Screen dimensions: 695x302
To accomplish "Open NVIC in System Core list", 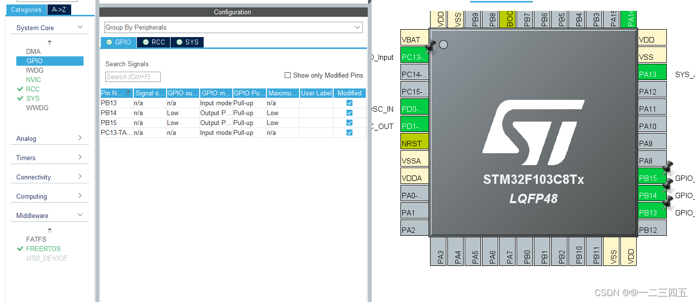I will click(34, 80).
